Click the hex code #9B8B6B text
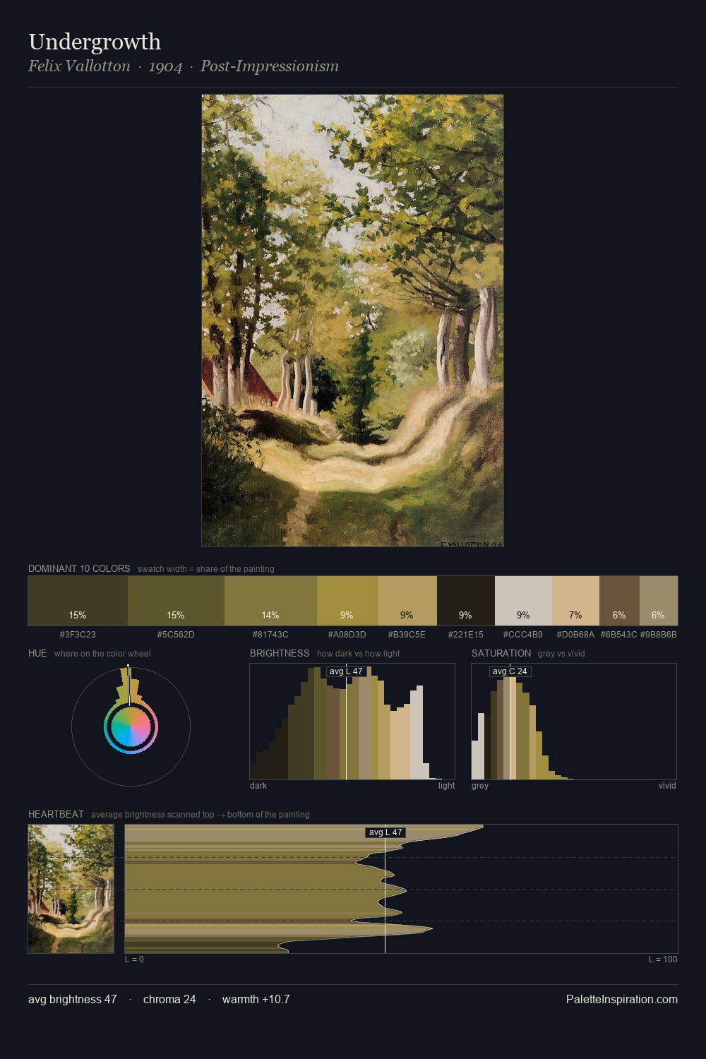The height and width of the screenshot is (1059, 706). 659,635
